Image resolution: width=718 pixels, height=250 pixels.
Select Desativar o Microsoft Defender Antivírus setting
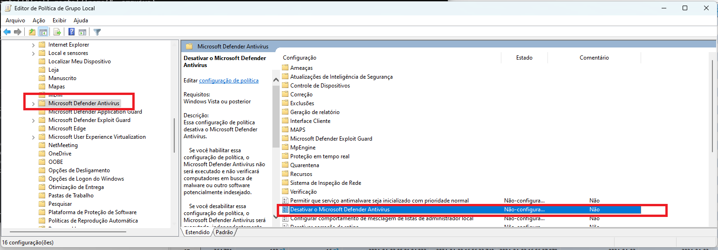tap(340, 209)
